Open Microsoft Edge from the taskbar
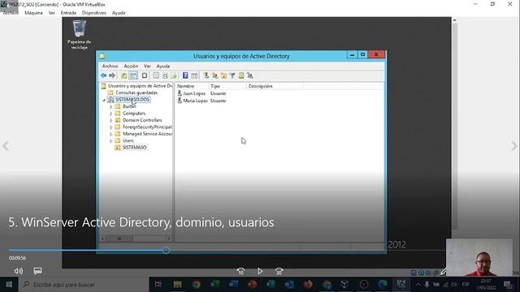 coord(383,285)
